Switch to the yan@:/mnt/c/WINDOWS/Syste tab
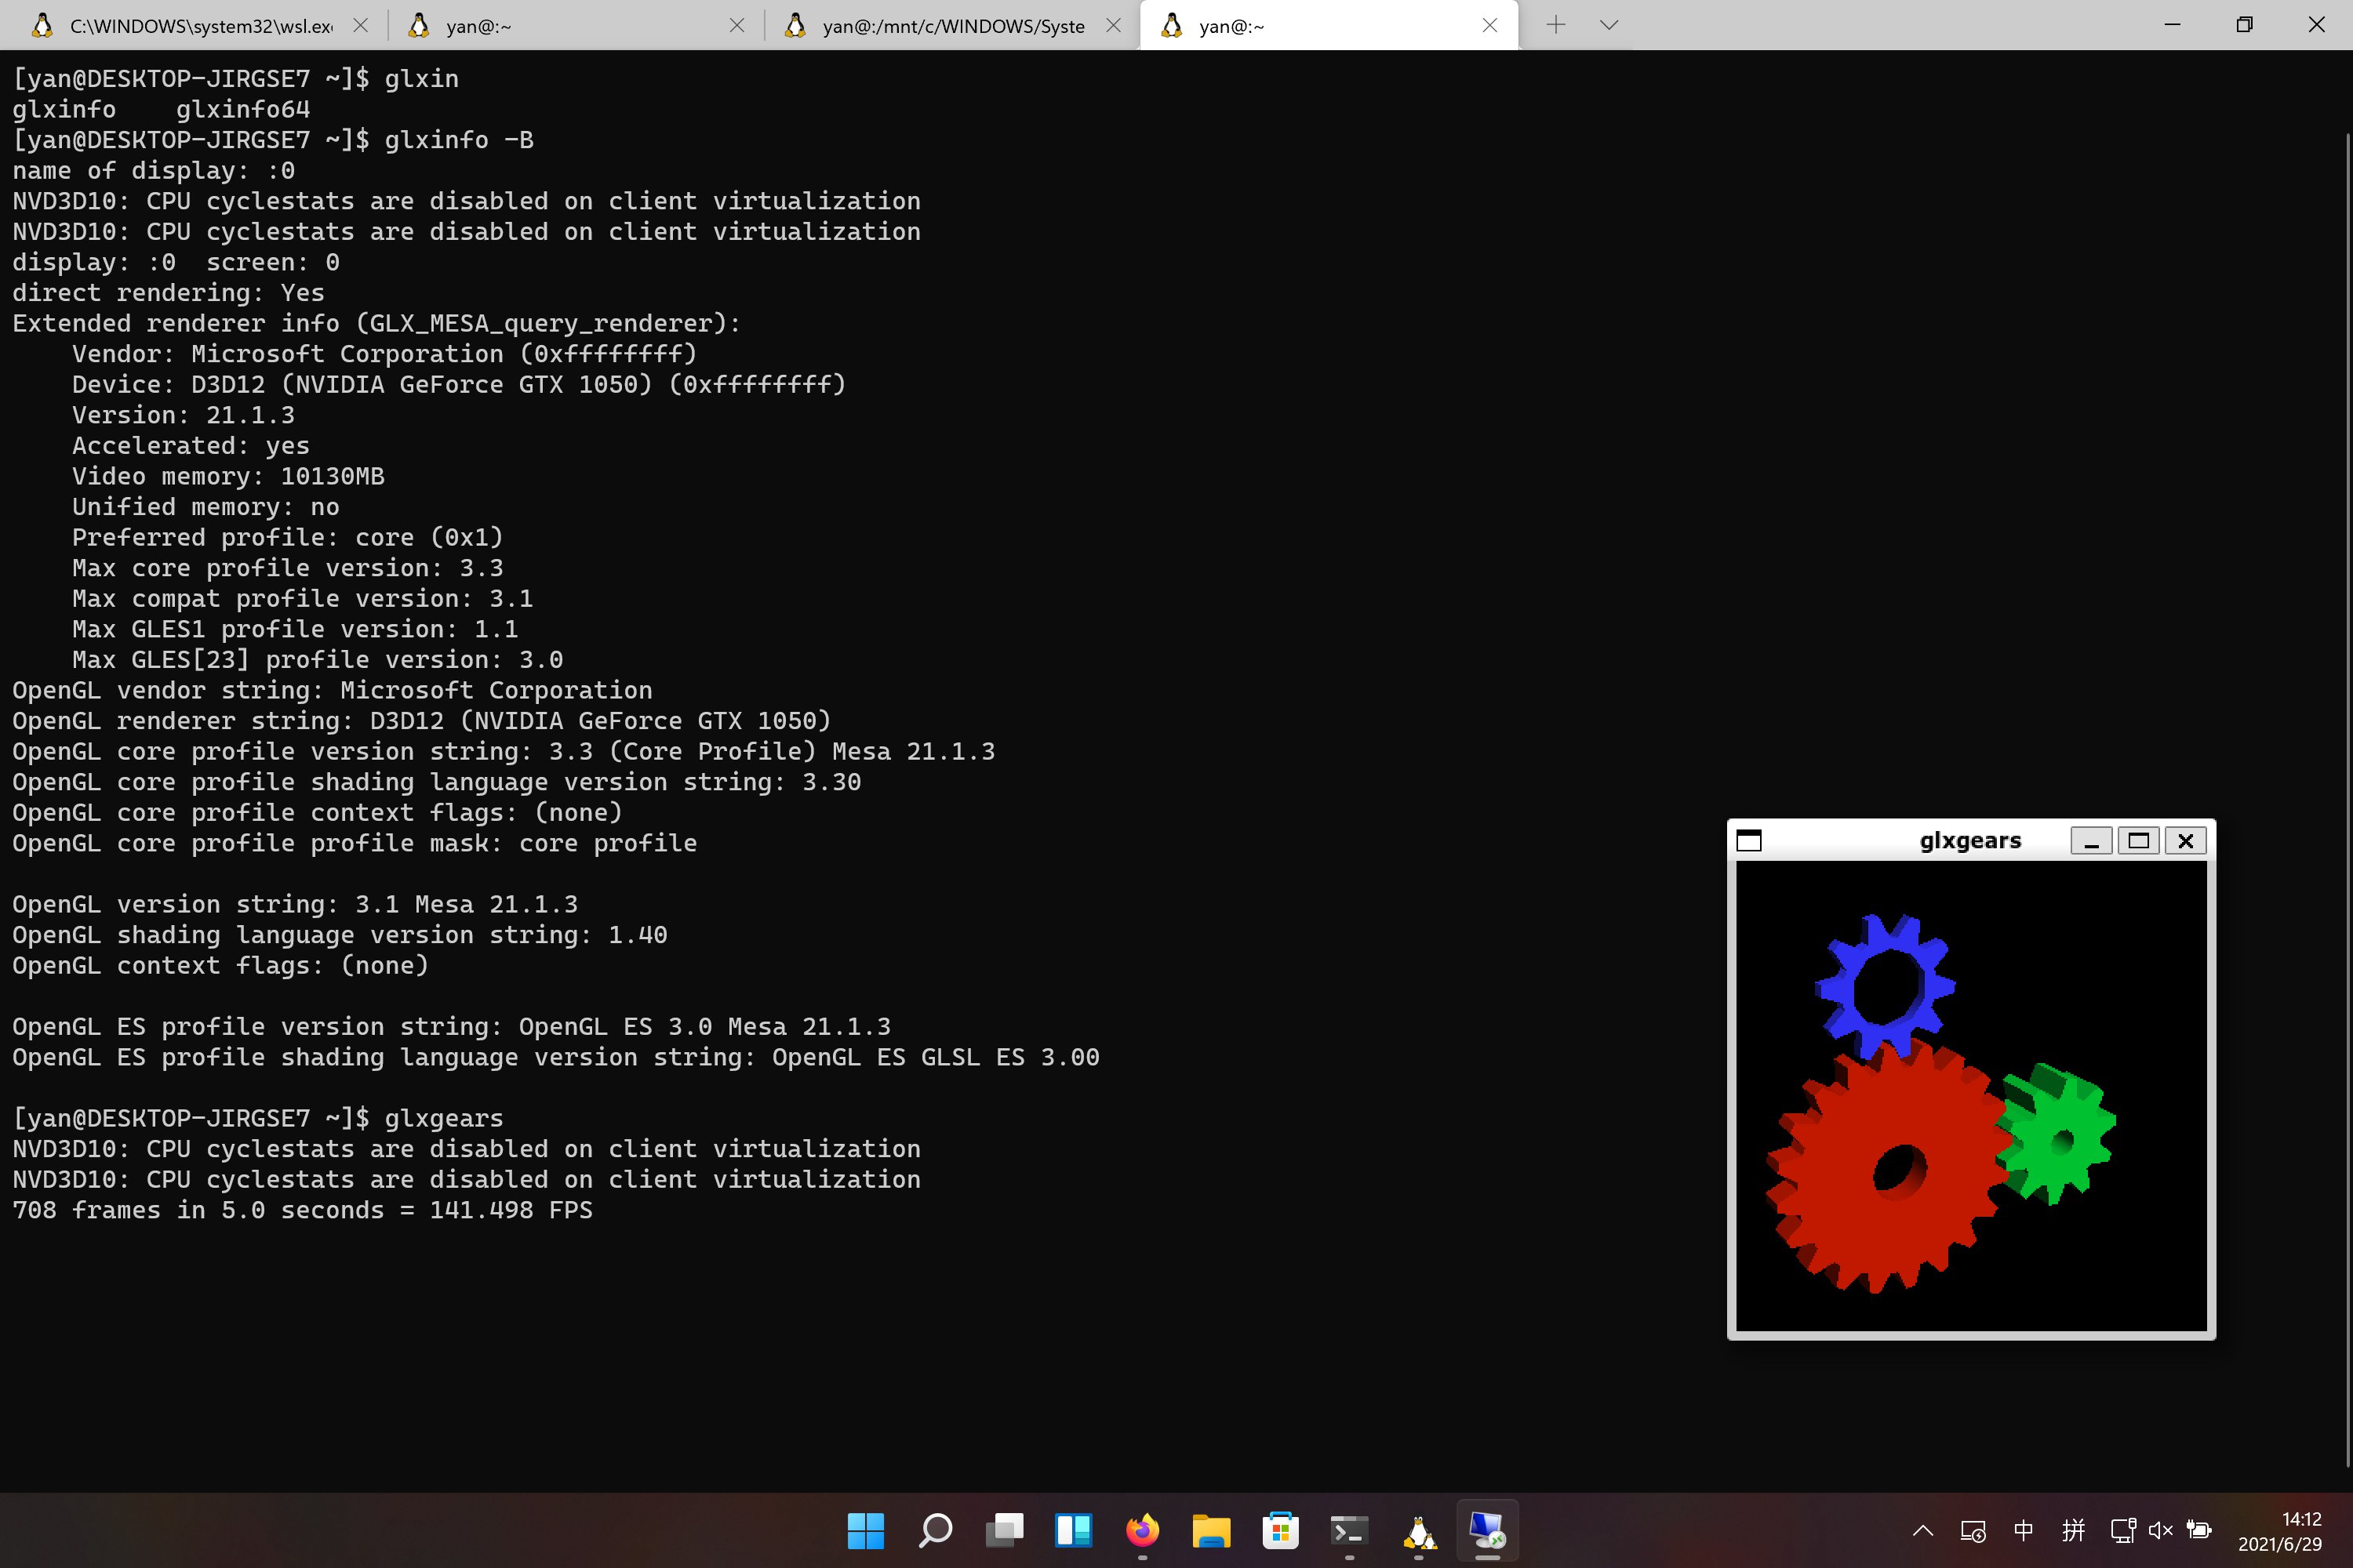 [951, 25]
